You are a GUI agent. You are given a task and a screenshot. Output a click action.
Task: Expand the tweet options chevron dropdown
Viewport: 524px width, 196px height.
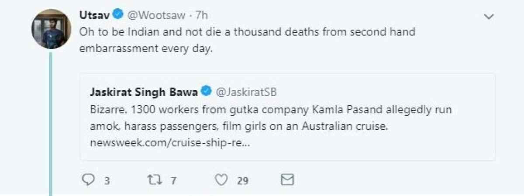pos(489,17)
